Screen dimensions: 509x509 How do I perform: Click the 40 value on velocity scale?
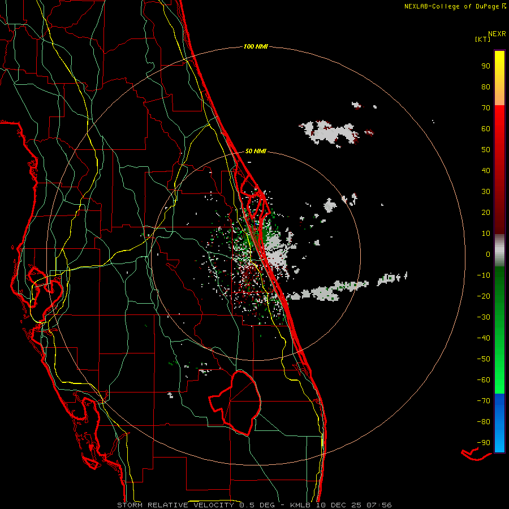[x=486, y=170]
